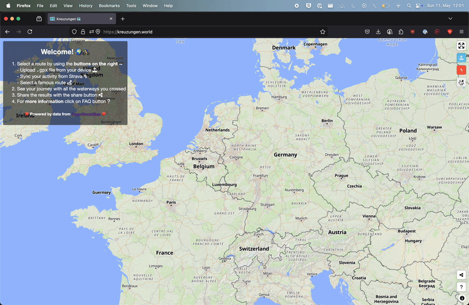Save page to Pocket
Viewport: 469px width, 305px height.
[x=367, y=32]
